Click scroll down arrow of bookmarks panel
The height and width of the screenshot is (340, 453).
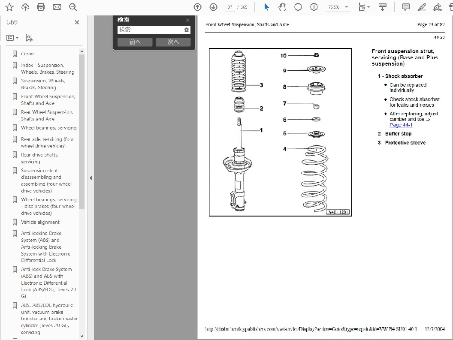82,336
